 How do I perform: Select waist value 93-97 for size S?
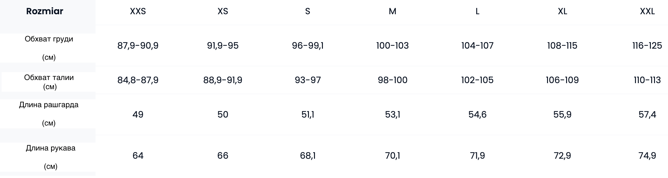[x=308, y=80]
